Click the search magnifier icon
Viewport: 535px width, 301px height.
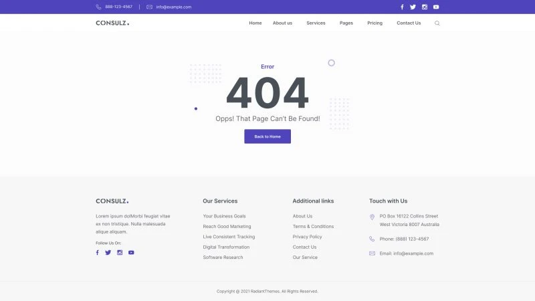[437, 23]
